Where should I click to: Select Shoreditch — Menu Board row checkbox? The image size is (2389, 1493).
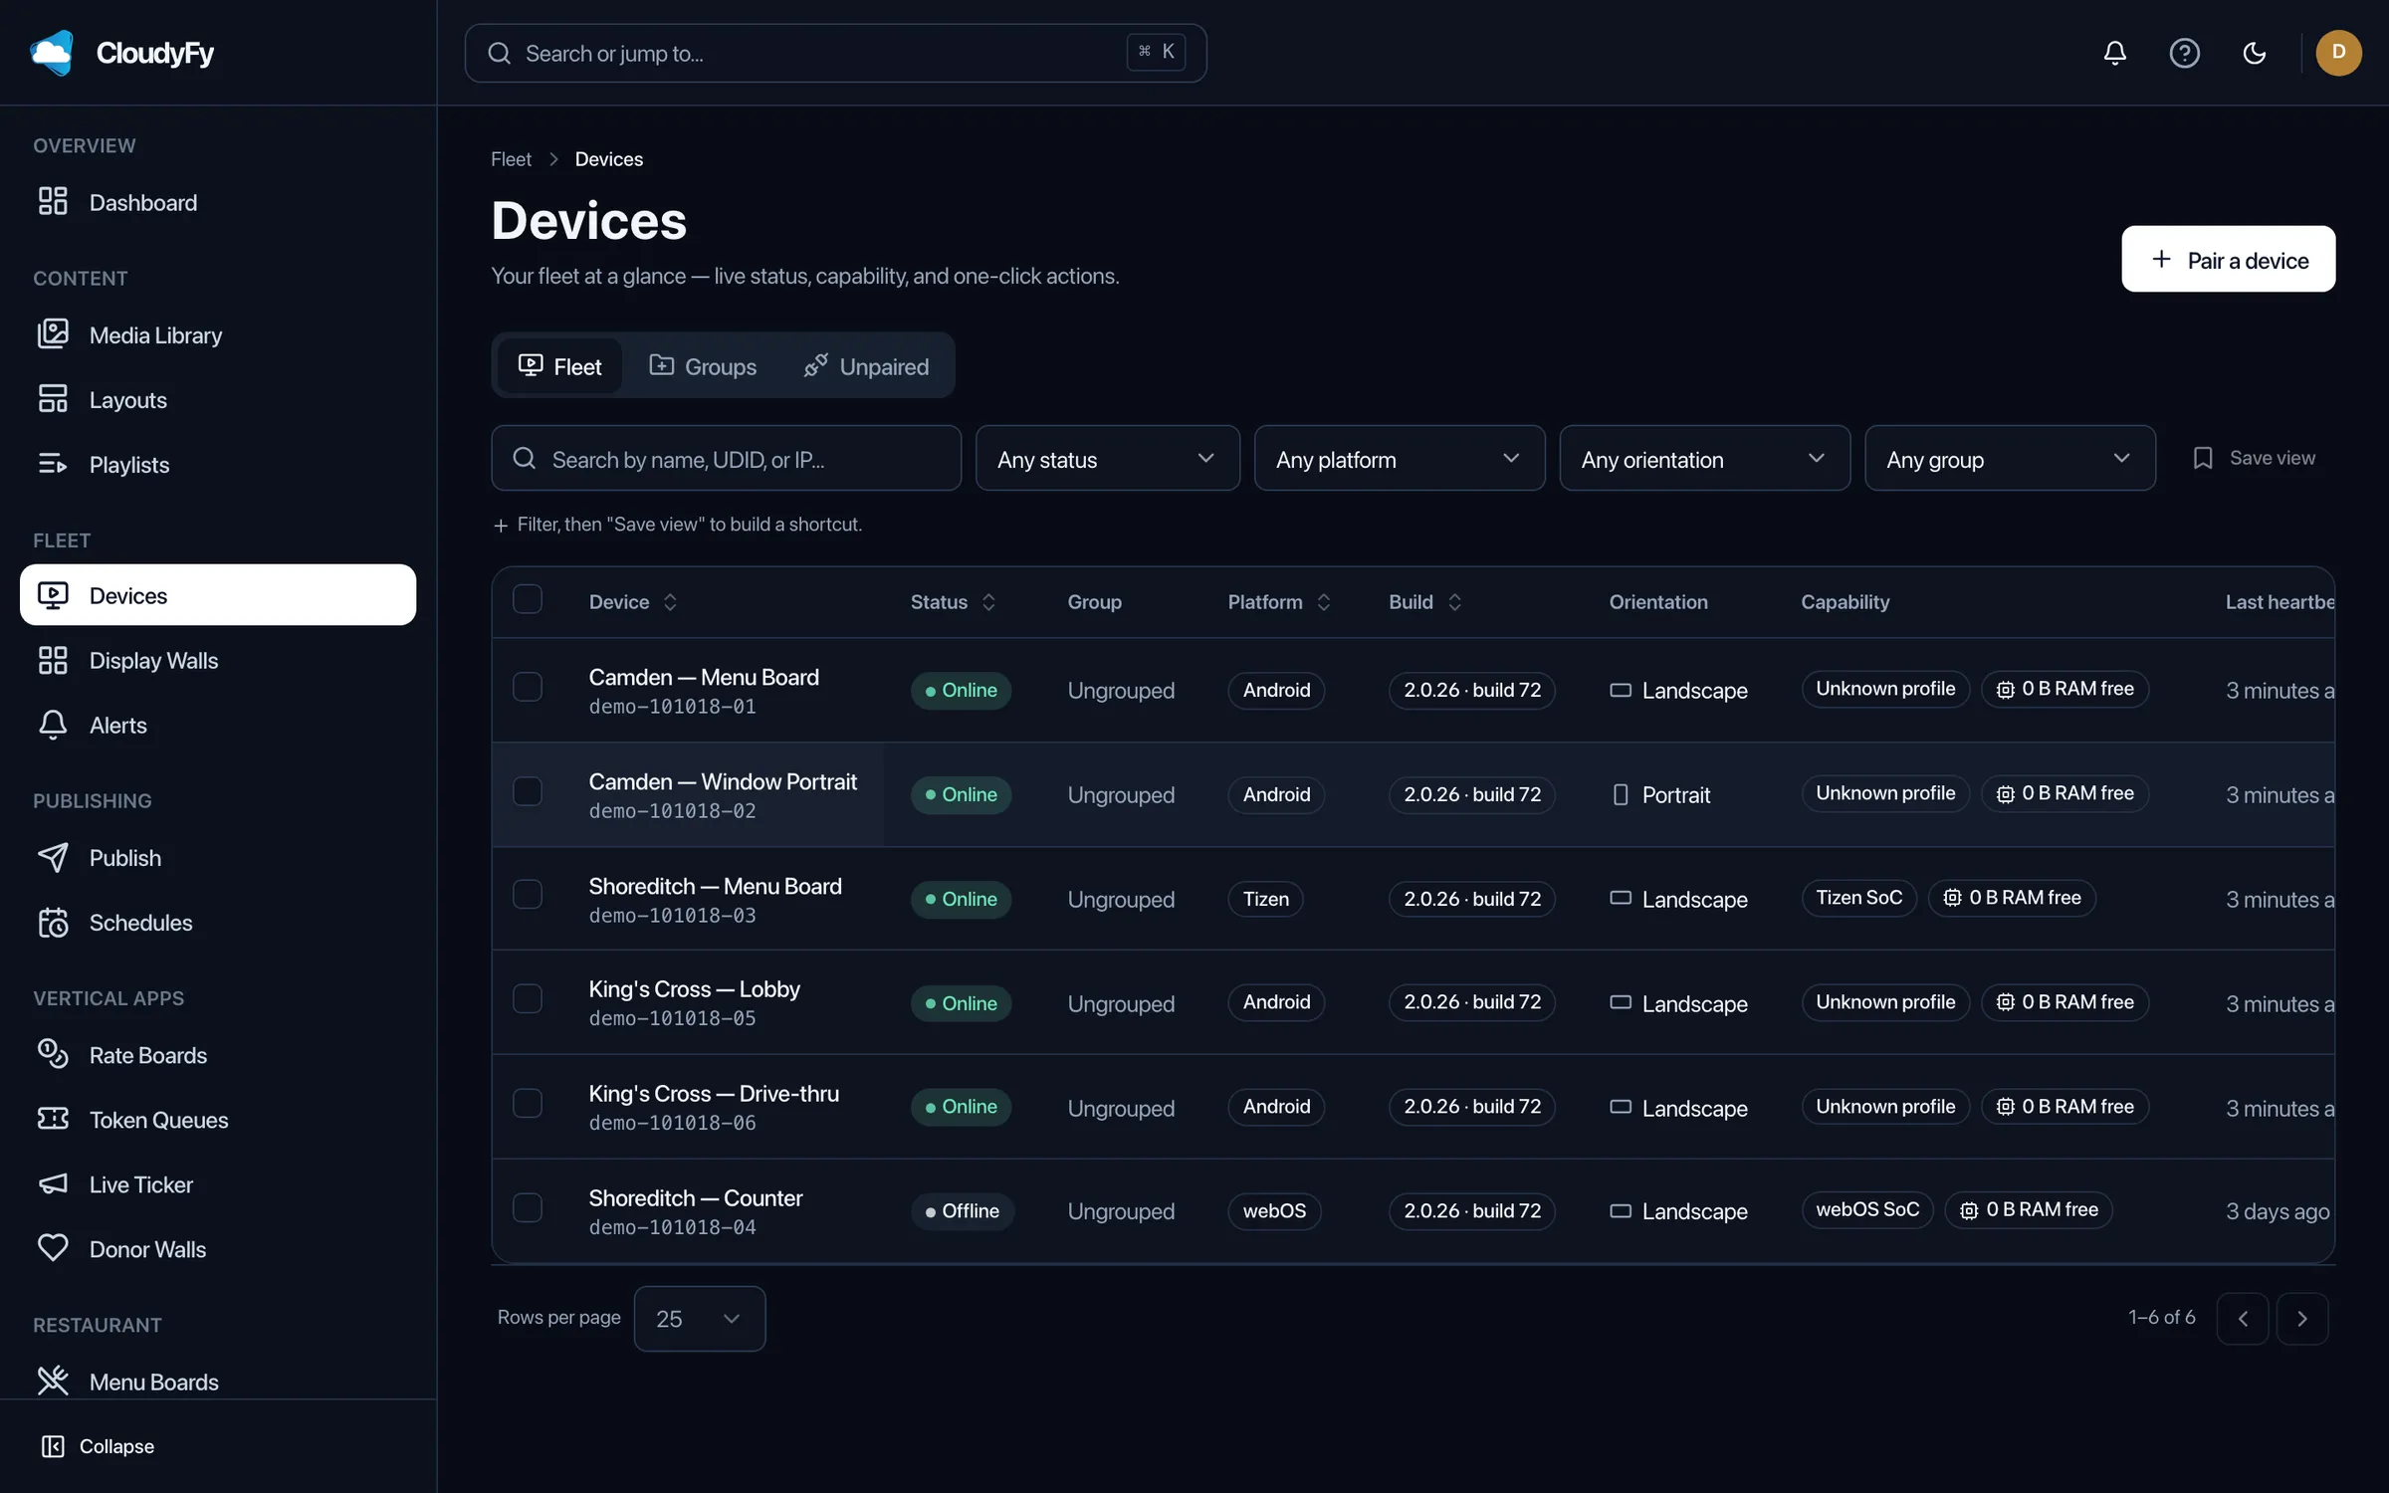pos(527,894)
